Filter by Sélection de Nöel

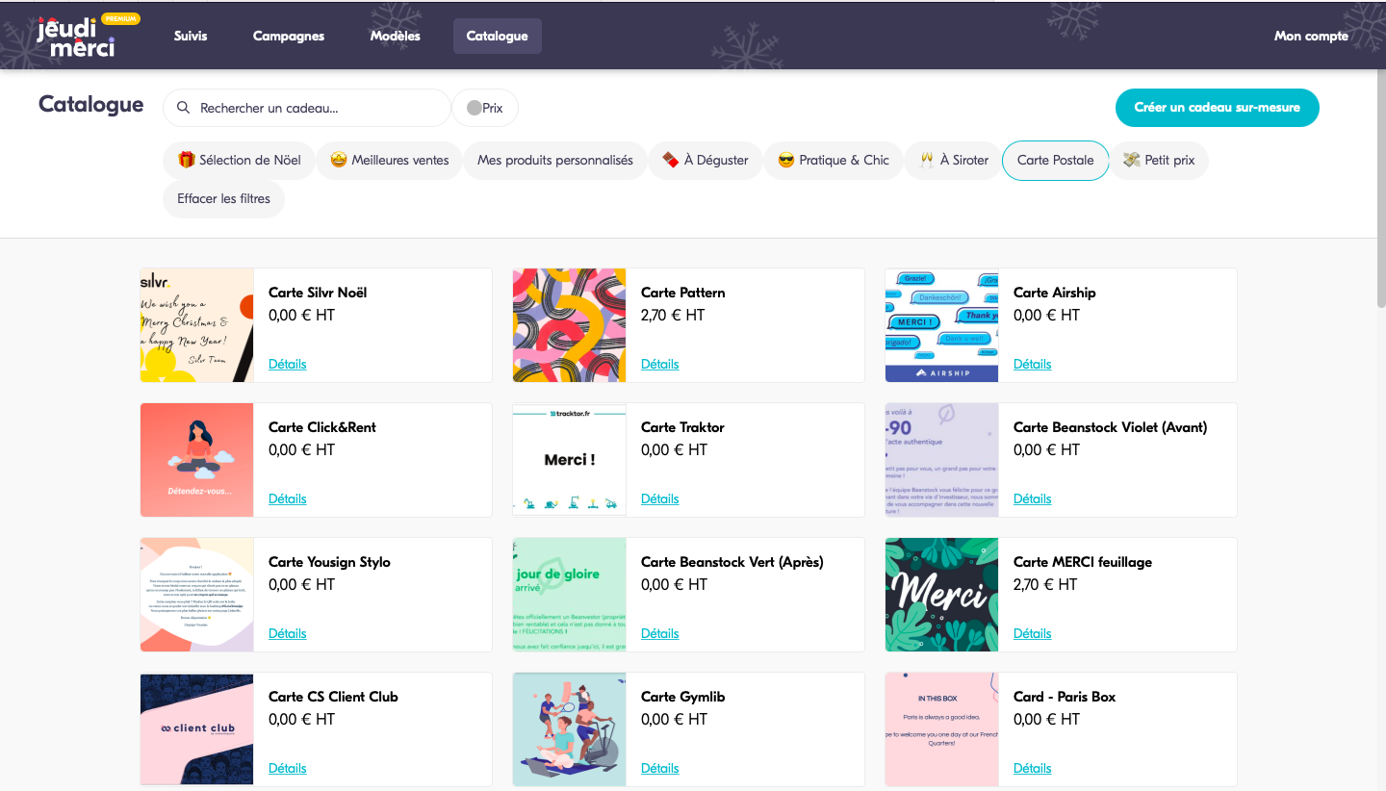pyautogui.click(x=239, y=160)
